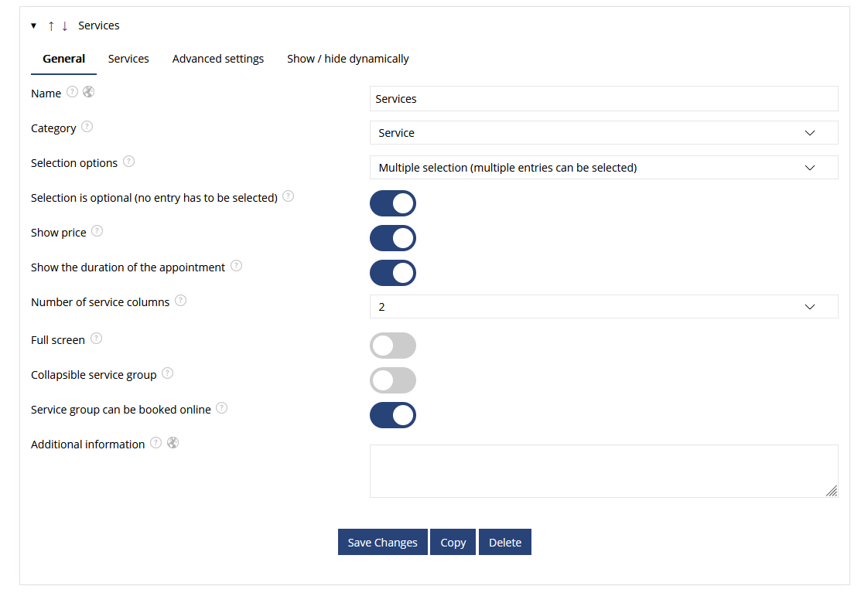
Task: Move Services group up with arrow
Action: [51, 26]
